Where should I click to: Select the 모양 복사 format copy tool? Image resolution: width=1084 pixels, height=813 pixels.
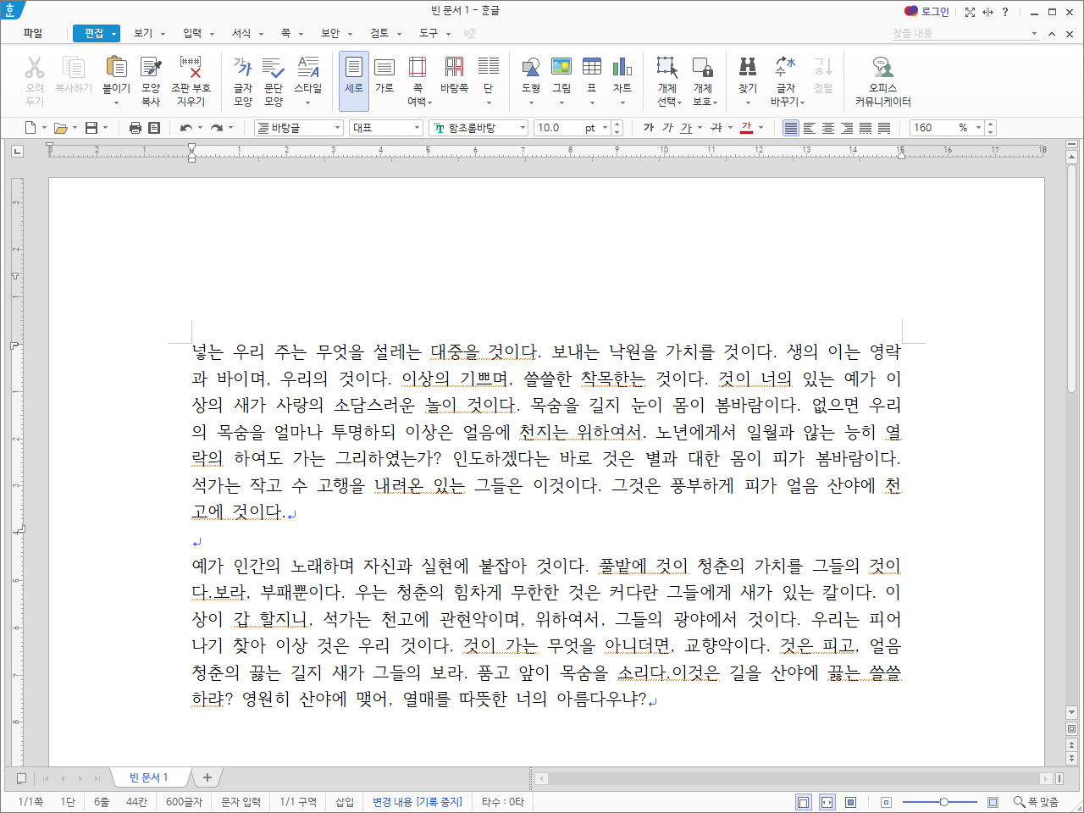151,80
